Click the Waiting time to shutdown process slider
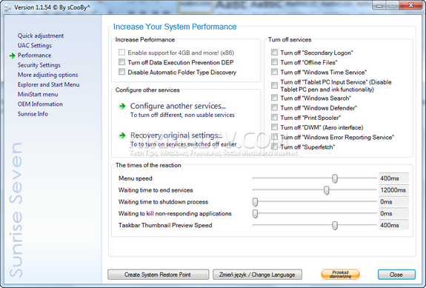This screenshot has height=288, width=426. (x=255, y=201)
